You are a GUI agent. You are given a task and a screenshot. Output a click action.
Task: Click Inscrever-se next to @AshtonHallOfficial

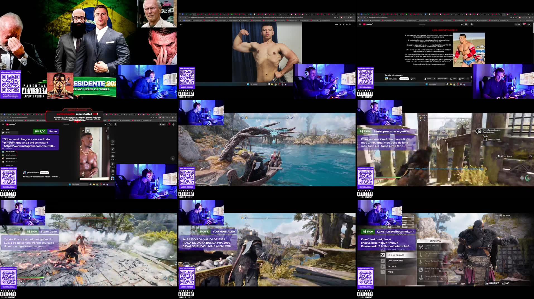click(x=44, y=173)
